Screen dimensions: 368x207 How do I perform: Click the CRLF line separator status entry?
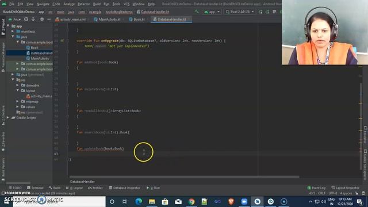tap(321, 193)
